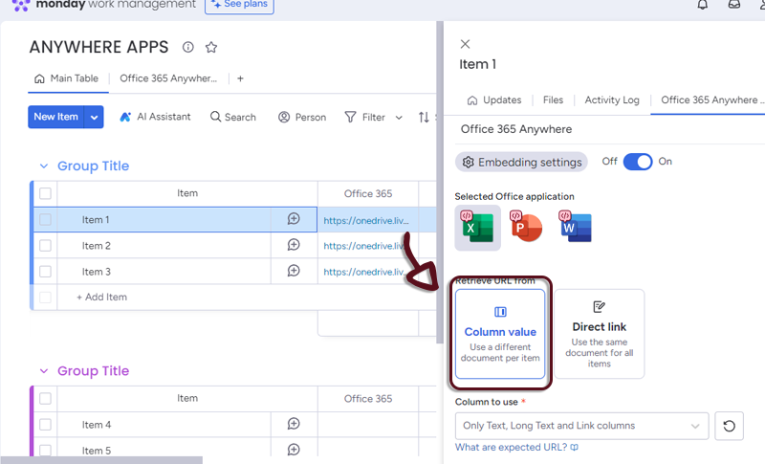
Task: Open the Column to use dropdown
Action: [x=581, y=426]
